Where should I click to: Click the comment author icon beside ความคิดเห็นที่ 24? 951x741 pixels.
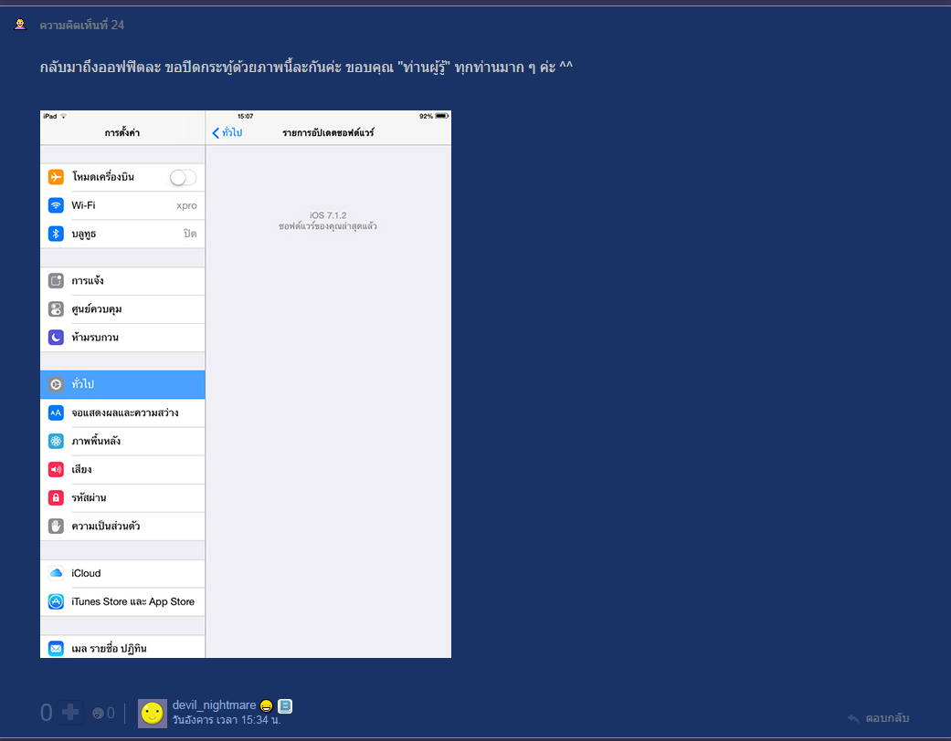click(x=20, y=25)
